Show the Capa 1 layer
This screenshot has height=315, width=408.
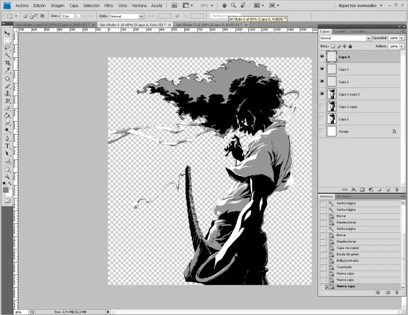click(x=322, y=119)
